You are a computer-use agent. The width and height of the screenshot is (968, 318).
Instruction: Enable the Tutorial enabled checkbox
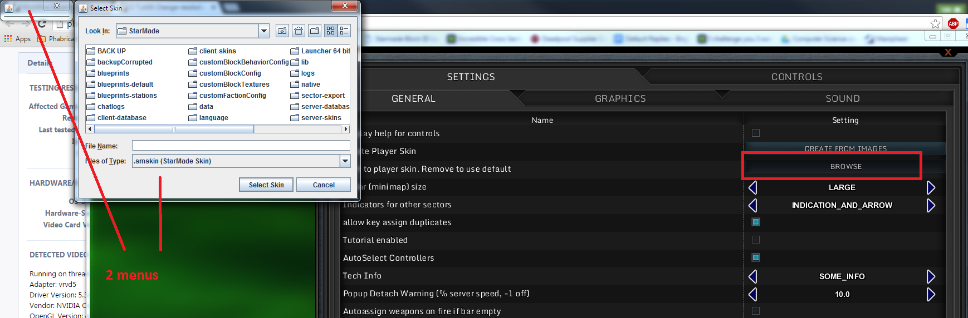[x=756, y=240]
